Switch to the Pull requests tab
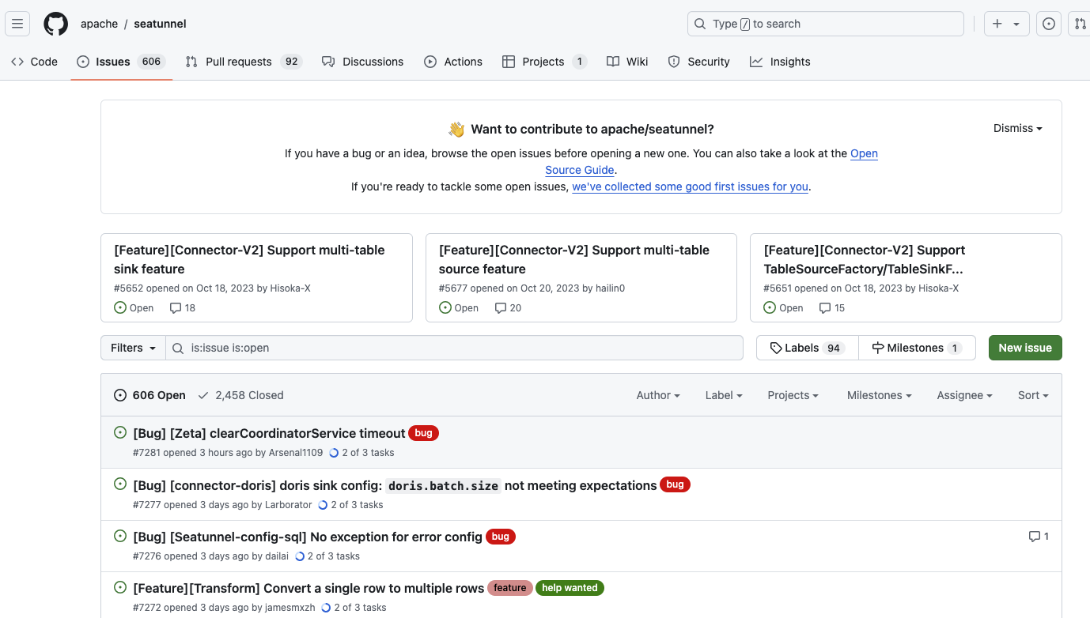Screen dimensions: 1090x618 pyautogui.click(x=238, y=62)
